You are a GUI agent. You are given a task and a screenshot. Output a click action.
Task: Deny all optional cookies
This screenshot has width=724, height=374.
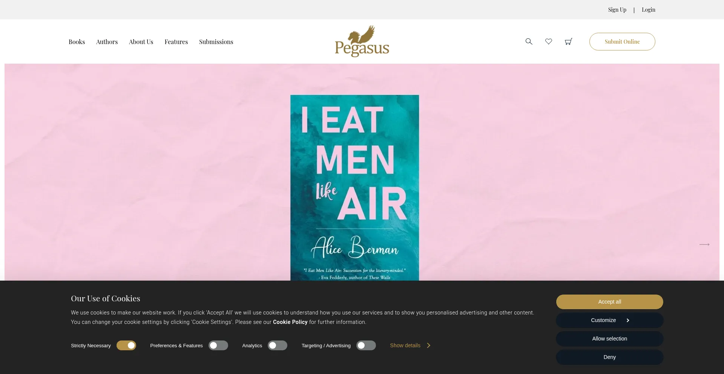point(610,357)
